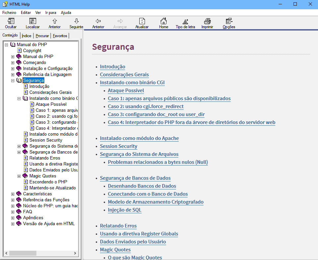The height and width of the screenshot is (260, 318).
Task: Print page with the Imprimir icon
Action: coord(207,21)
